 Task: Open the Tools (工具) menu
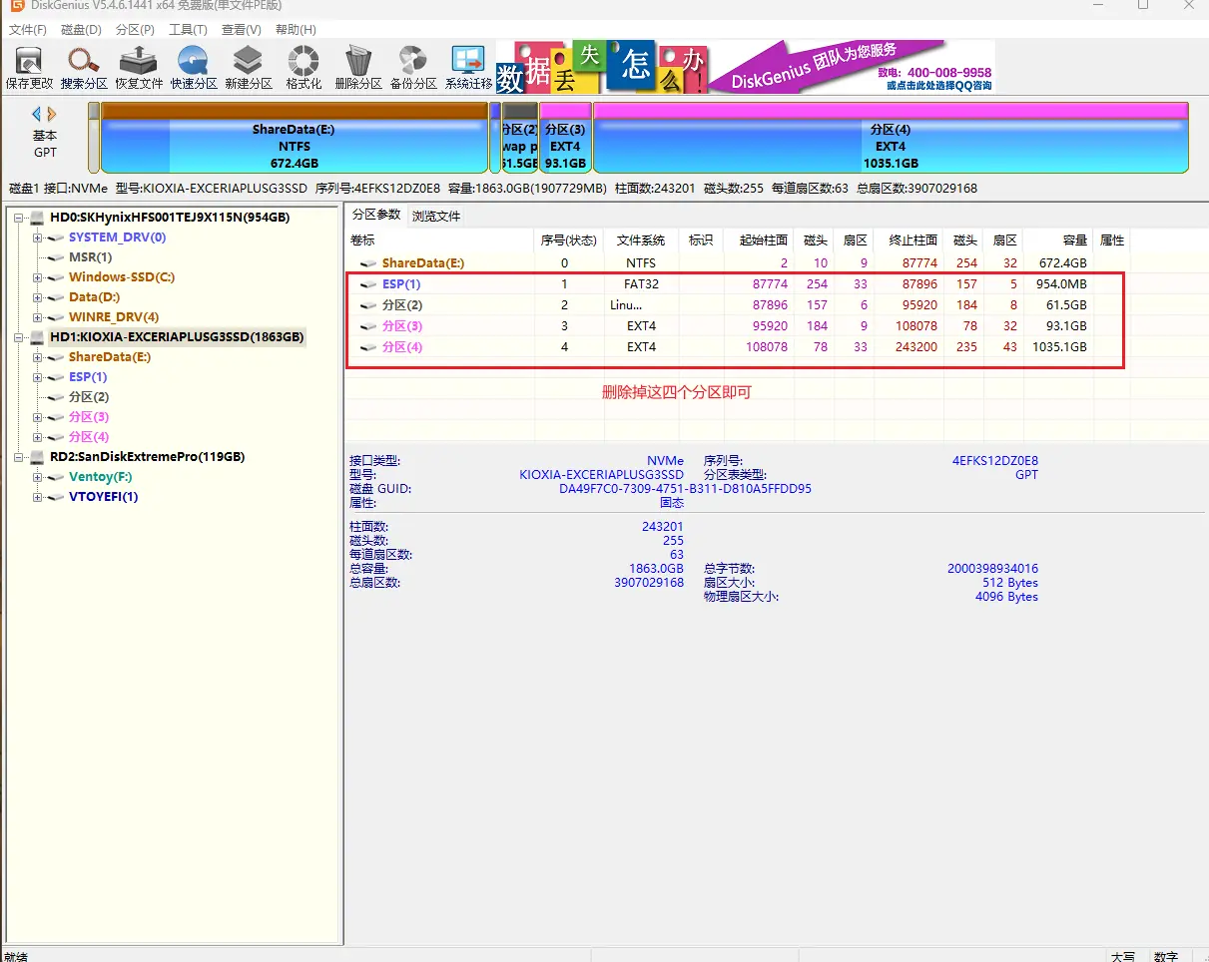pos(188,30)
